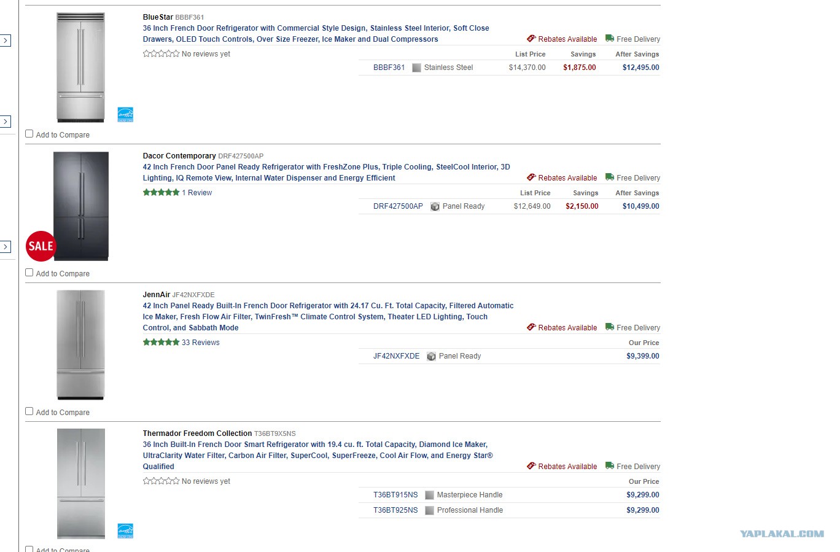Check Add to Compare for the BlueStar refrigerator
The height and width of the screenshot is (552, 840).
[29, 134]
